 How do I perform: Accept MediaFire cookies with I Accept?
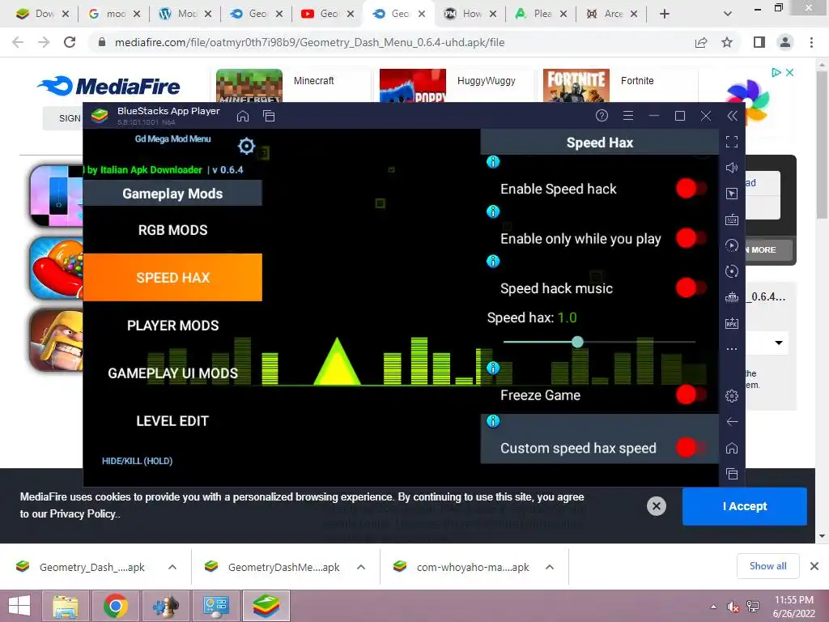point(745,506)
